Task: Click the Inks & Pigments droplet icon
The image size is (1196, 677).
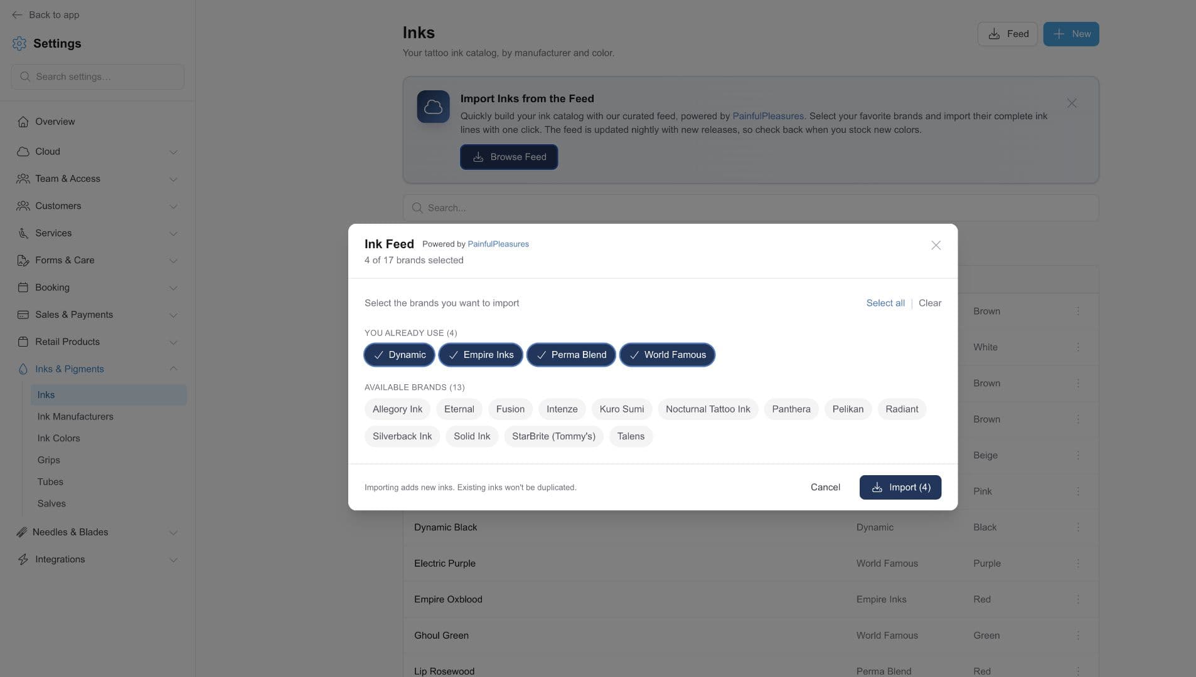Action: click(x=23, y=369)
